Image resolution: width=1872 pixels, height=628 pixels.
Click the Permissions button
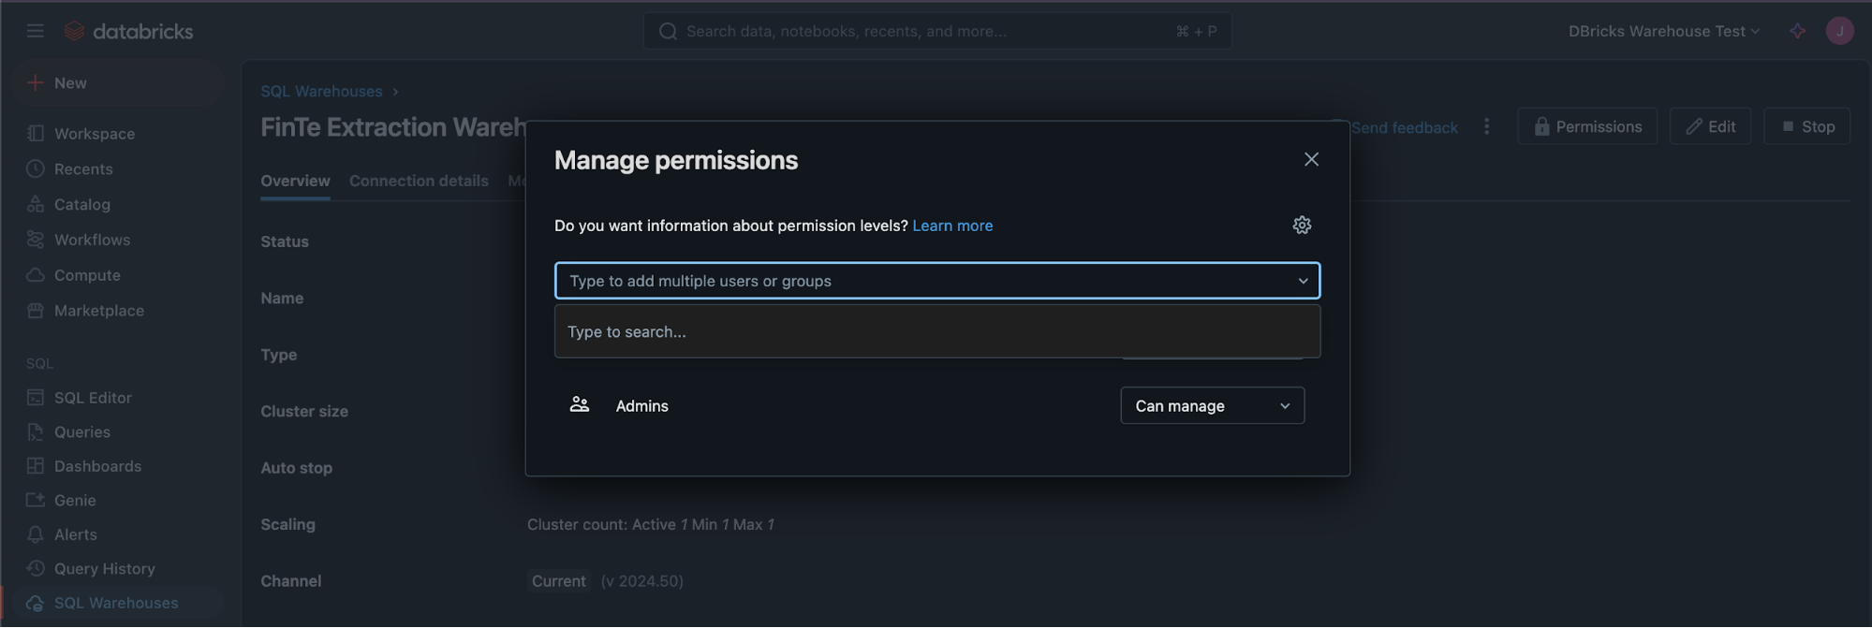tap(1587, 126)
